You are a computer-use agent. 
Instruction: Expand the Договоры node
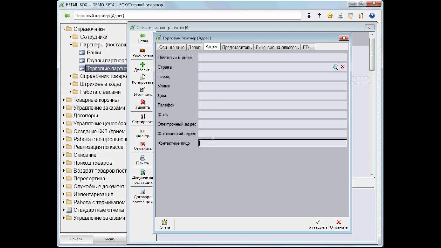64,116
